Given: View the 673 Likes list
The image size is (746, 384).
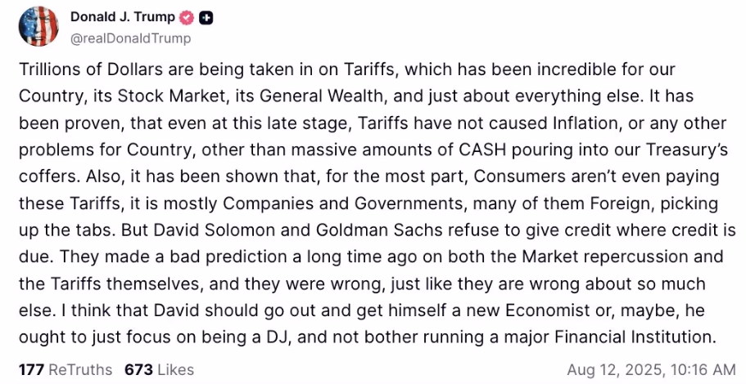Looking at the screenshot, I should point(159,369).
